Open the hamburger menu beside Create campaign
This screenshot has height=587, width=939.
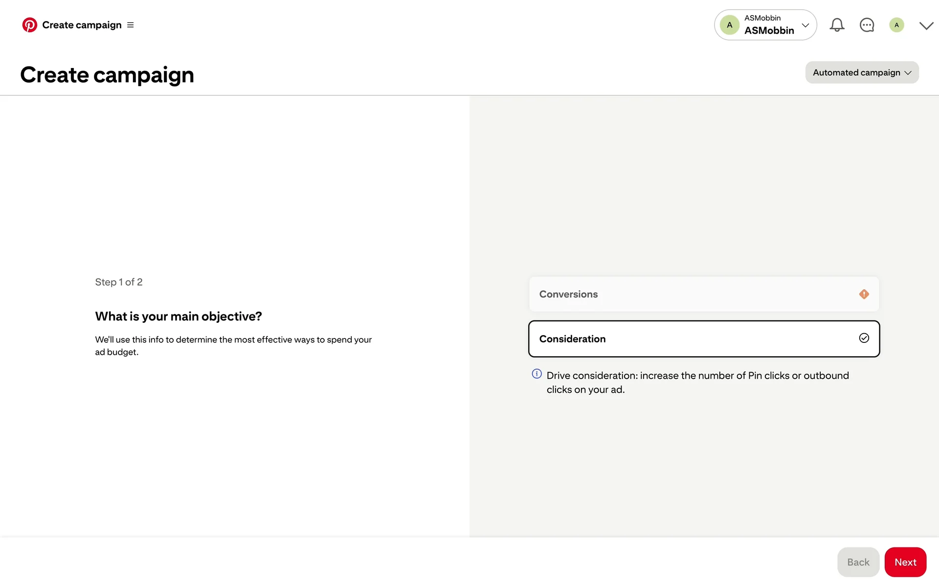(x=131, y=25)
